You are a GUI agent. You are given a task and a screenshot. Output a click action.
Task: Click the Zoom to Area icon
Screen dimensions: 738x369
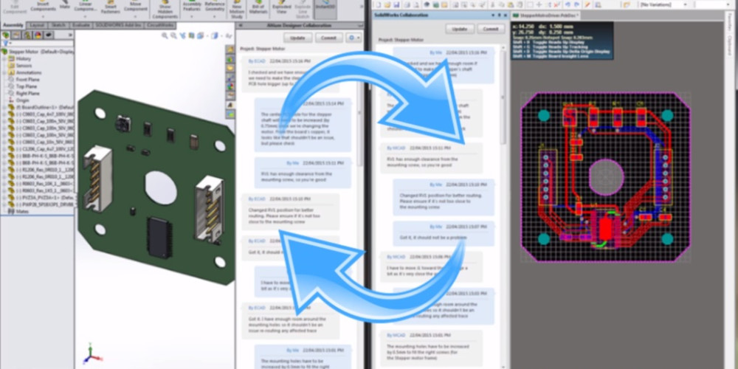coord(173,35)
